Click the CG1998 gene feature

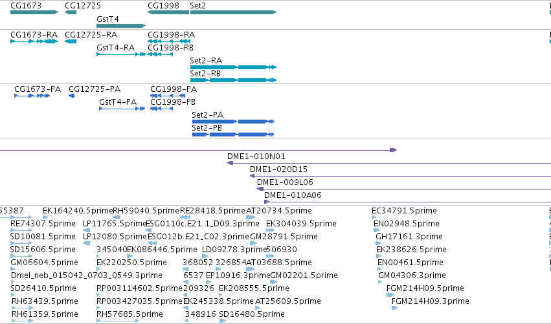[x=168, y=12]
